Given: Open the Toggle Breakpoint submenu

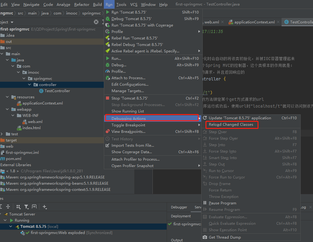Looking at the screenshot, I should coord(152,125).
